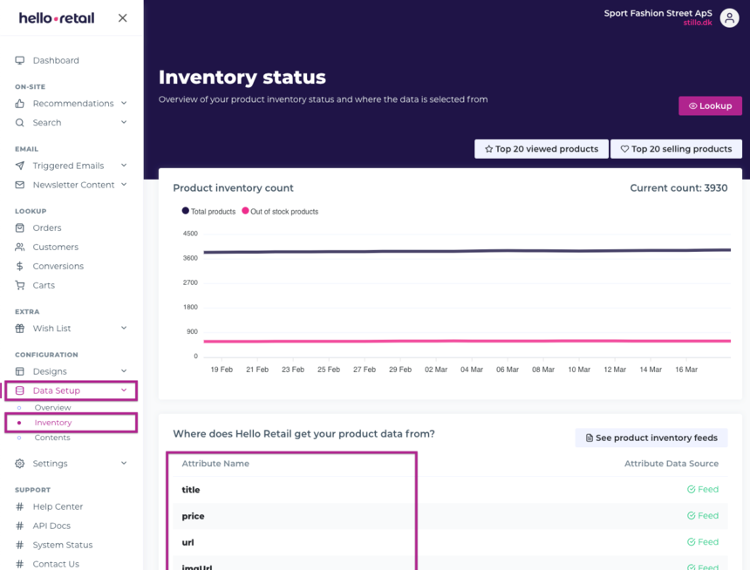Close the sidebar with the X icon
Viewport: 750px width, 570px height.
[x=122, y=18]
